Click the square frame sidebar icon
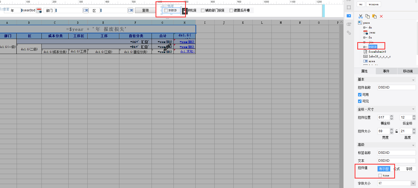The width and height of the screenshot is (418, 188). (349, 7)
